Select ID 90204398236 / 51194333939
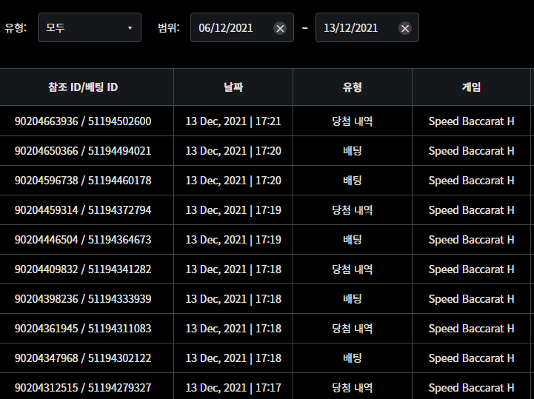 tap(83, 299)
